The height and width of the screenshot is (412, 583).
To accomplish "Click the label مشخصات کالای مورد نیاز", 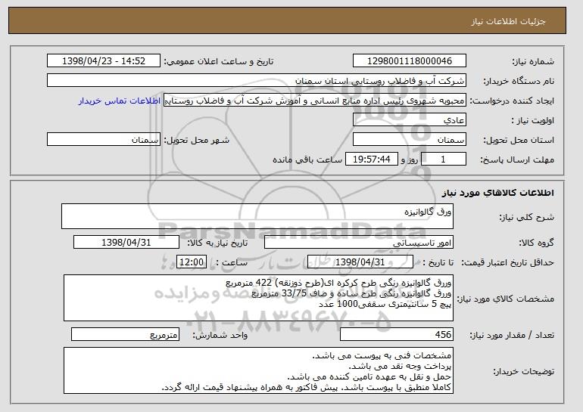I will pyautogui.click(x=505, y=299).
